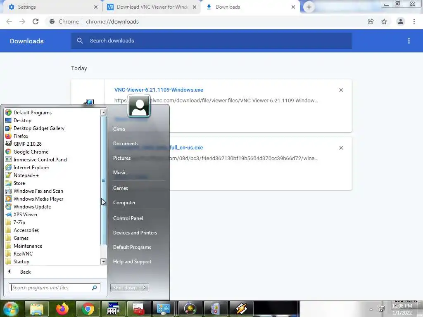Launch Windows Fax and Scan
Image resolution: width=423 pixels, height=317 pixels.
tap(38, 191)
